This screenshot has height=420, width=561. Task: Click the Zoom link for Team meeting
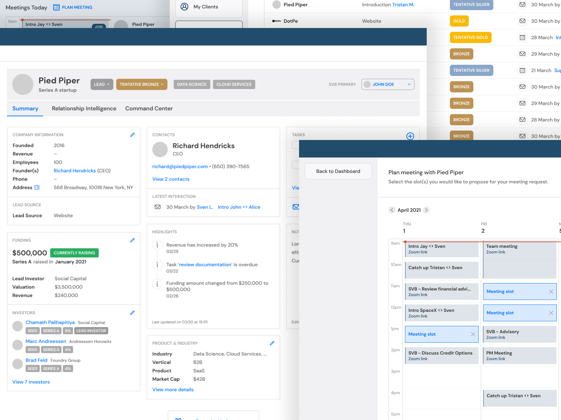point(495,252)
